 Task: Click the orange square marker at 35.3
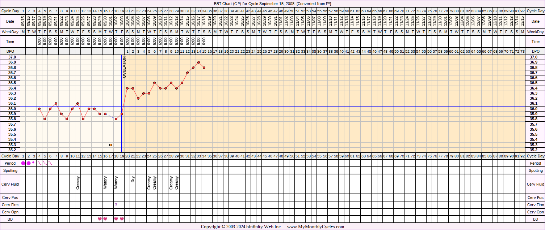[110, 145]
